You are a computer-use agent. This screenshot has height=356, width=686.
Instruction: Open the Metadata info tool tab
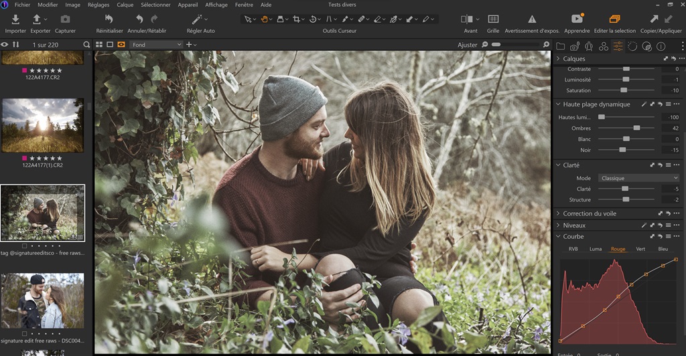[661, 46]
